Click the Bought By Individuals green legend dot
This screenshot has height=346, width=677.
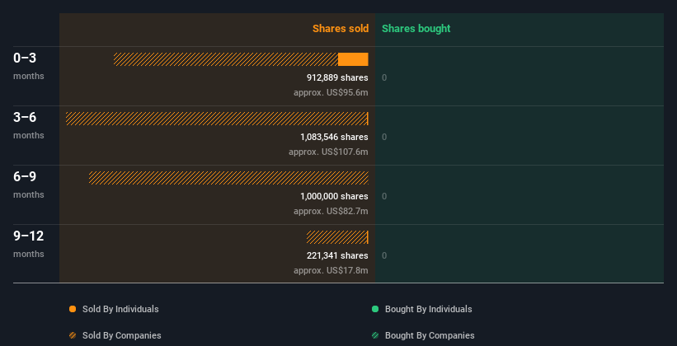coord(375,309)
